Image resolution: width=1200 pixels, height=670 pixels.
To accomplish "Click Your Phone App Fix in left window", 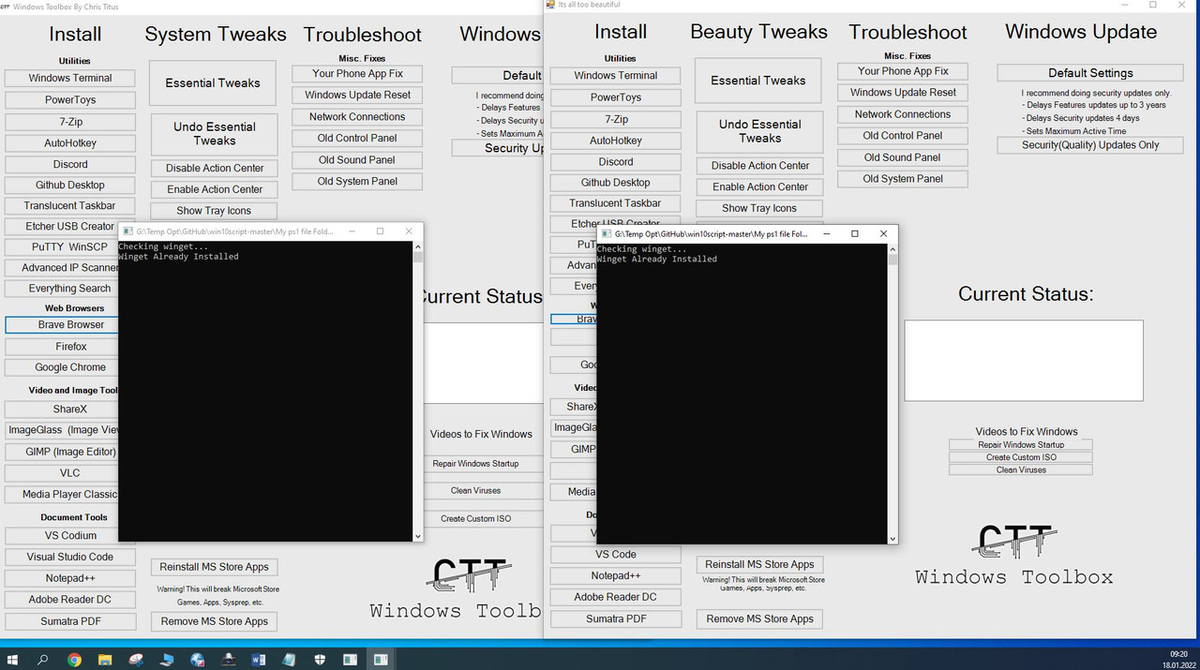I will [357, 74].
